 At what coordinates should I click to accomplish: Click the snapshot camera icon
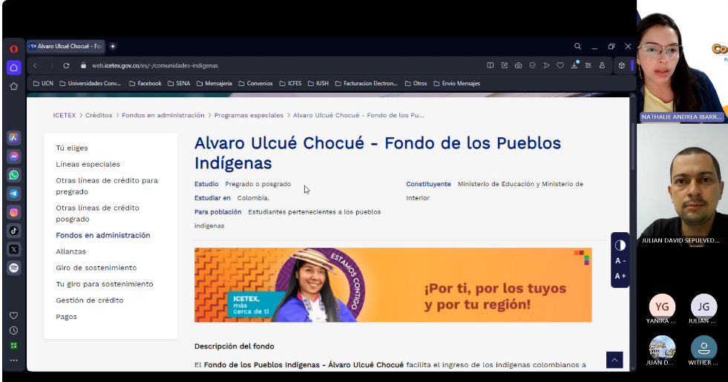tap(518, 65)
